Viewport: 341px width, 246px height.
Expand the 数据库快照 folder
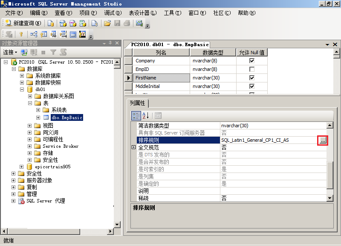[x=22, y=82]
